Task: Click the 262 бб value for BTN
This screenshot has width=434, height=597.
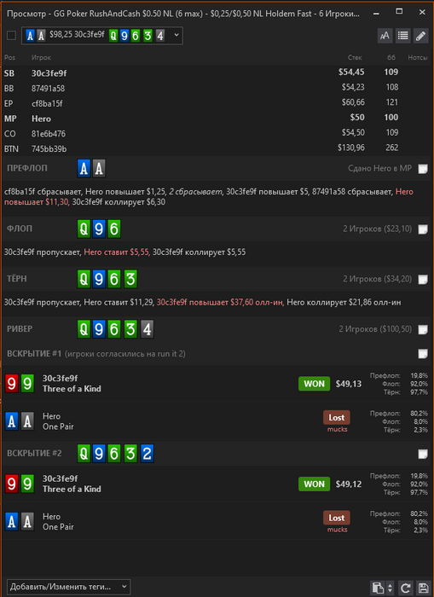Action: [391, 148]
